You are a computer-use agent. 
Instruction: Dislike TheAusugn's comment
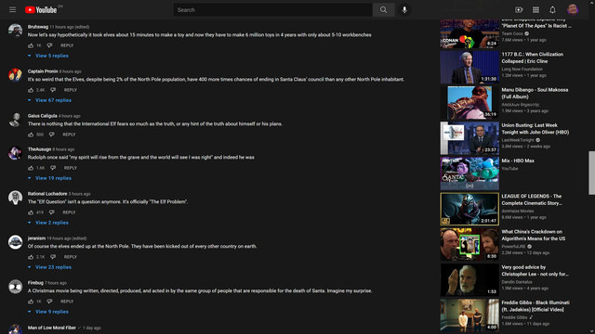click(x=53, y=168)
